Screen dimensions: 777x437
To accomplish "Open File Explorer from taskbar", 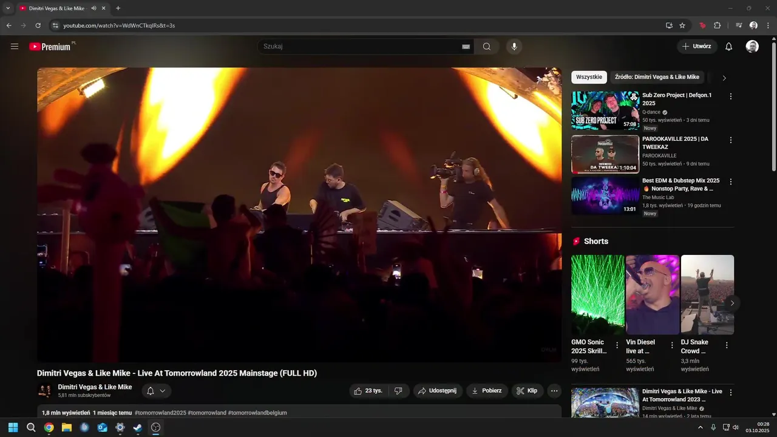I will pyautogui.click(x=67, y=427).
